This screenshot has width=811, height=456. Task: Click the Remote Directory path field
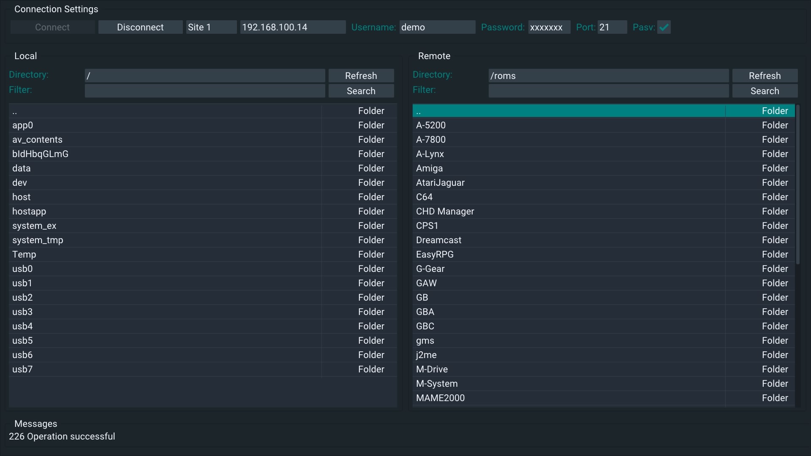(608, 76)
